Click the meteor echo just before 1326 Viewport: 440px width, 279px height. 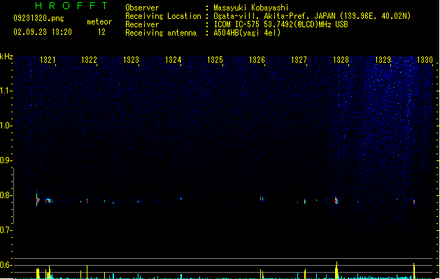tap(262, 199)
